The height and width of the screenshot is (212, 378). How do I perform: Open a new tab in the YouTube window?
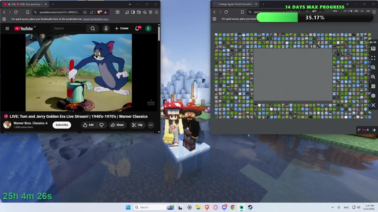53,4
